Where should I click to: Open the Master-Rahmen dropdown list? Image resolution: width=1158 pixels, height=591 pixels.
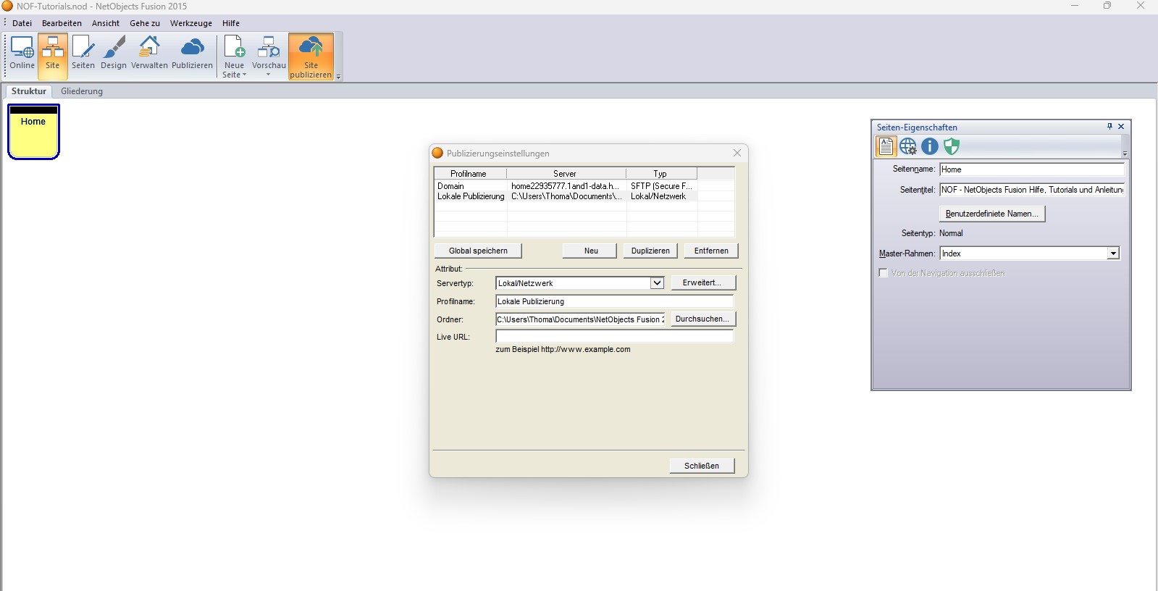(x=1112, y=253)
